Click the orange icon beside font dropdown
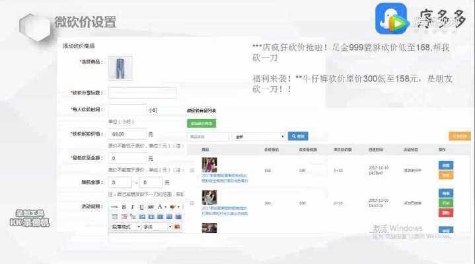Screen dimensions: 475x264 point(177,227)
